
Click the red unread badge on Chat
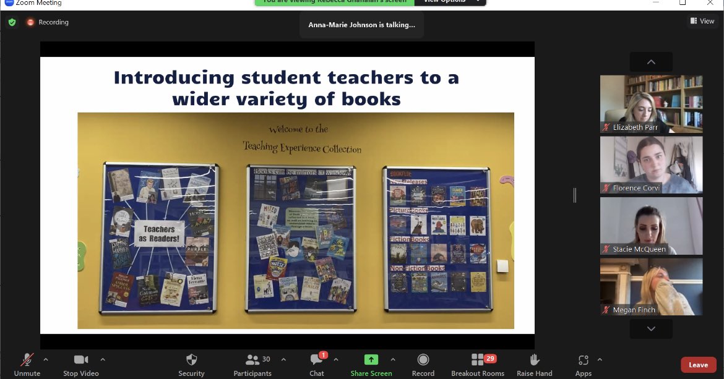(323, 355)
